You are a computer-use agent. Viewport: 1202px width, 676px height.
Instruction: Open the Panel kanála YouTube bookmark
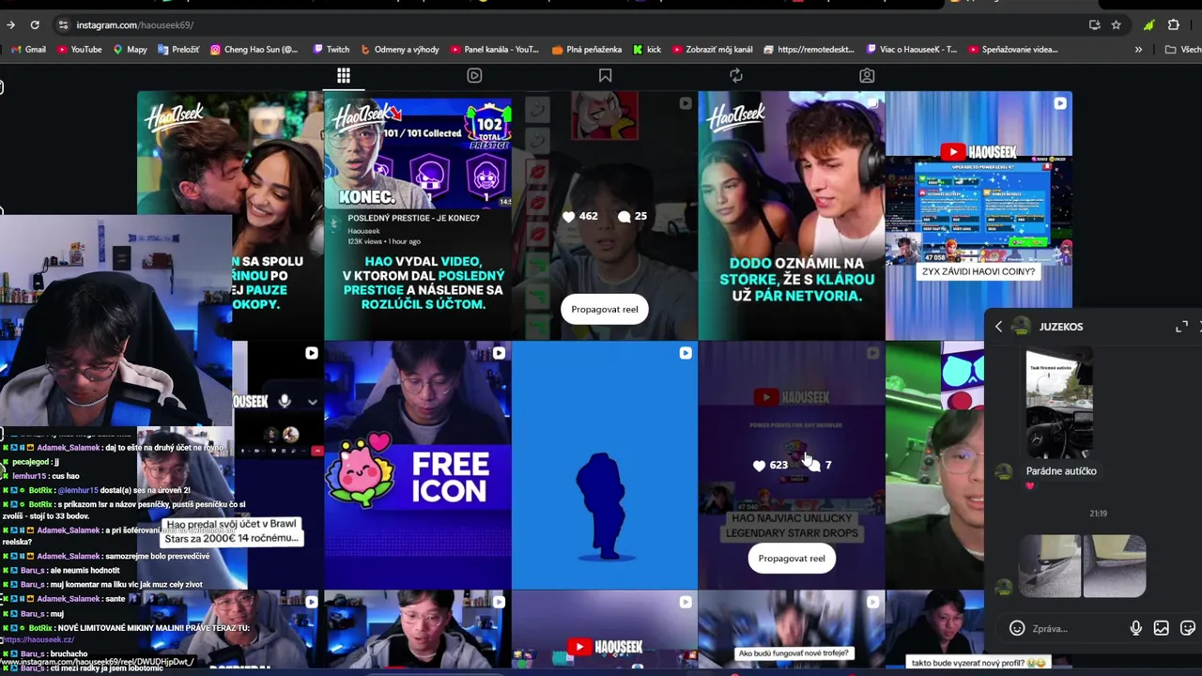495,49
